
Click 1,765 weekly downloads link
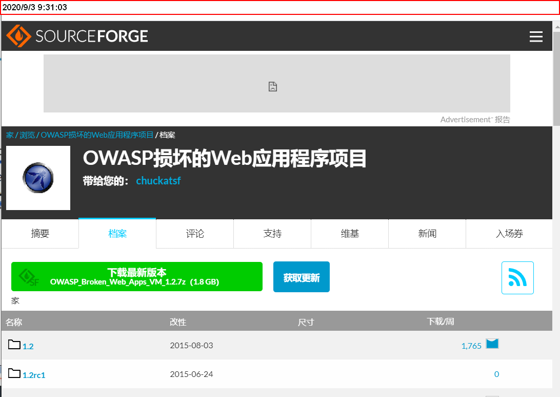point(471,346)
